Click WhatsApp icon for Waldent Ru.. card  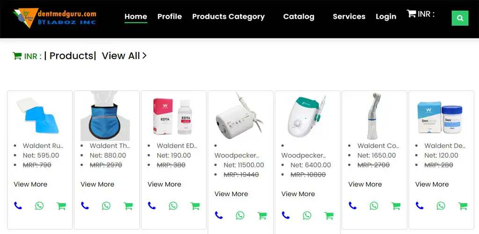(x=39, y=205)
